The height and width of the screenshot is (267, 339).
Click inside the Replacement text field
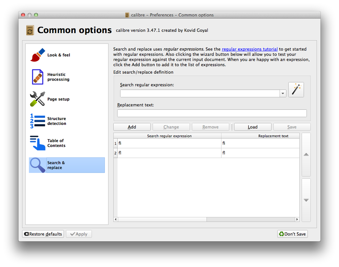(212, 113)
